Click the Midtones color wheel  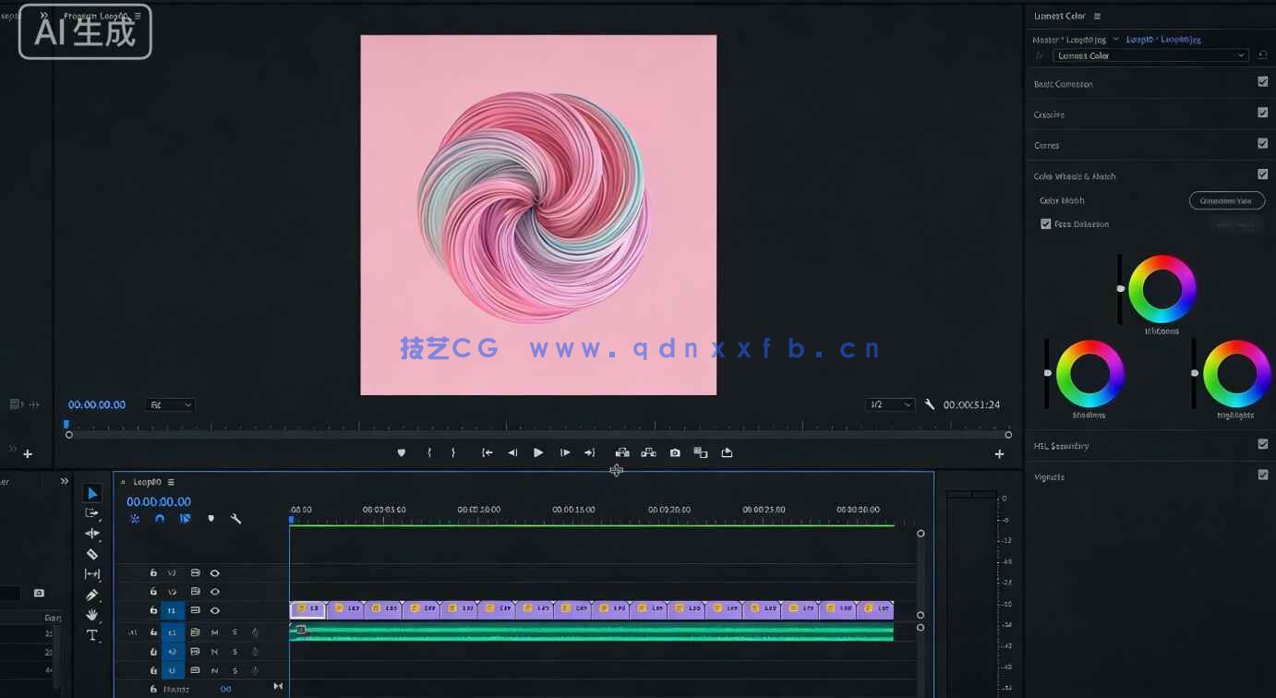1162,289
